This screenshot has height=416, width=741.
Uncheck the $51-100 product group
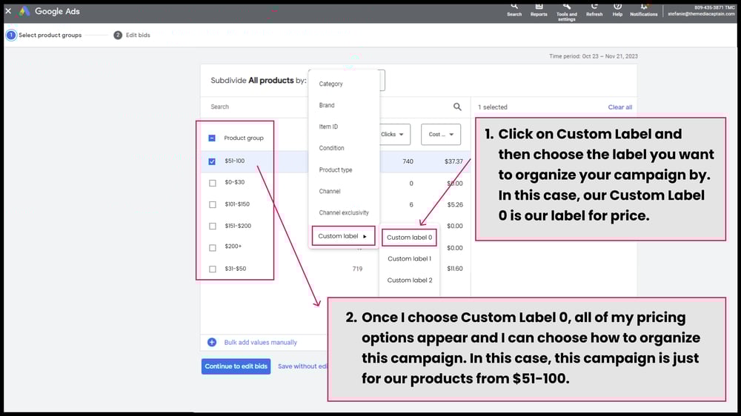click(x=212, y=161)
